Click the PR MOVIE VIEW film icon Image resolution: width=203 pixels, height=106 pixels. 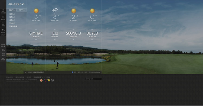pos(90,72)
